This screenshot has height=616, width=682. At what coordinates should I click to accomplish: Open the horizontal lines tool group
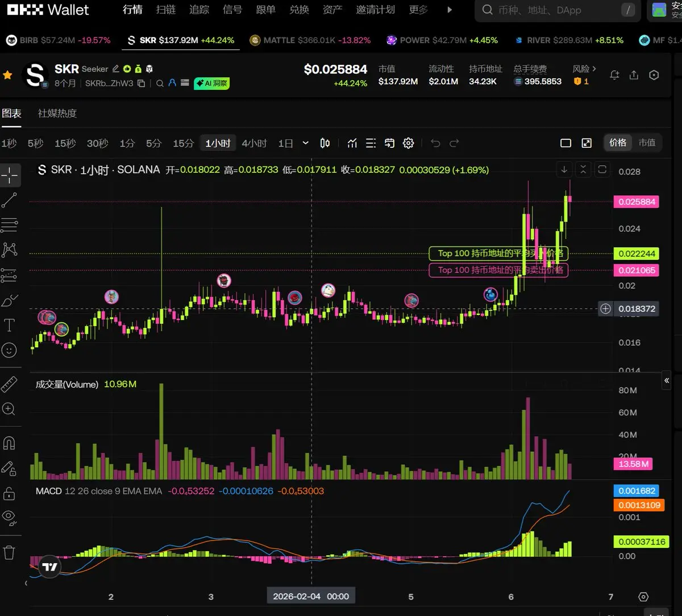(9, 225)
